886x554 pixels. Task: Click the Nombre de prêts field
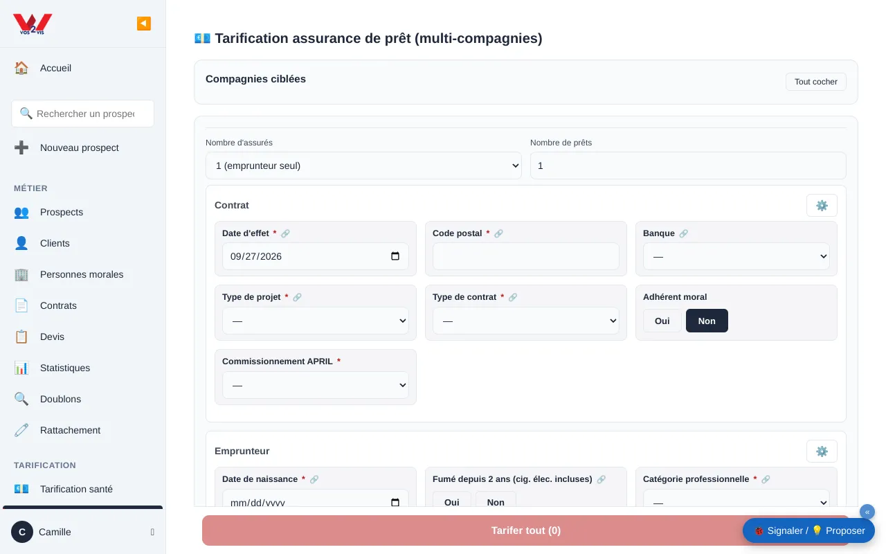click(688, 166)
